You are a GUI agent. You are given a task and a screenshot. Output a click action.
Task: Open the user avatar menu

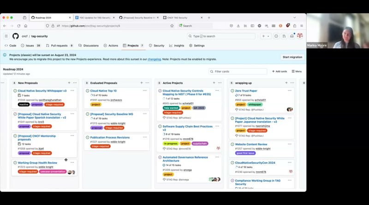pyautogui.click(x=300, y=36)
